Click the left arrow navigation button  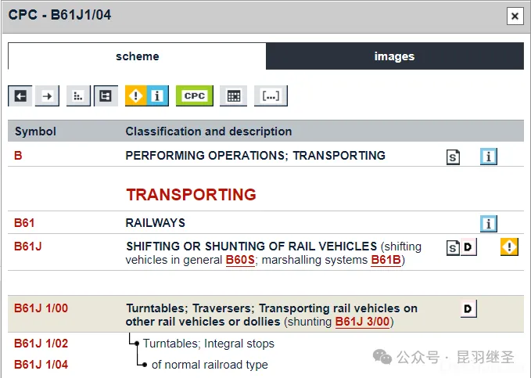pyautogui.click(x=20, y=95)
